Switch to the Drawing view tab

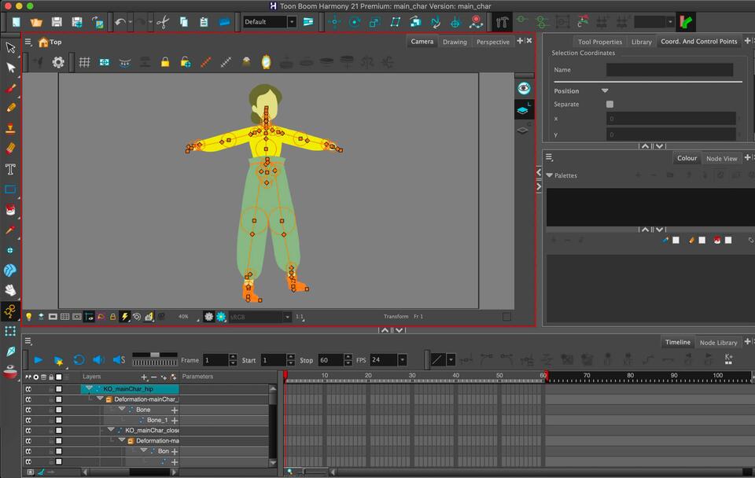(x=454, y=42)
